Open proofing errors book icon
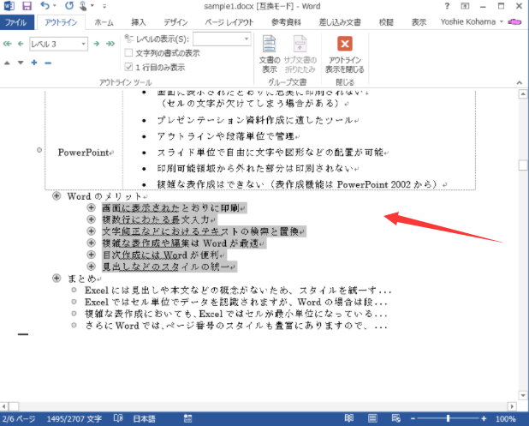 pyautogui.click(x=118, y=418)
